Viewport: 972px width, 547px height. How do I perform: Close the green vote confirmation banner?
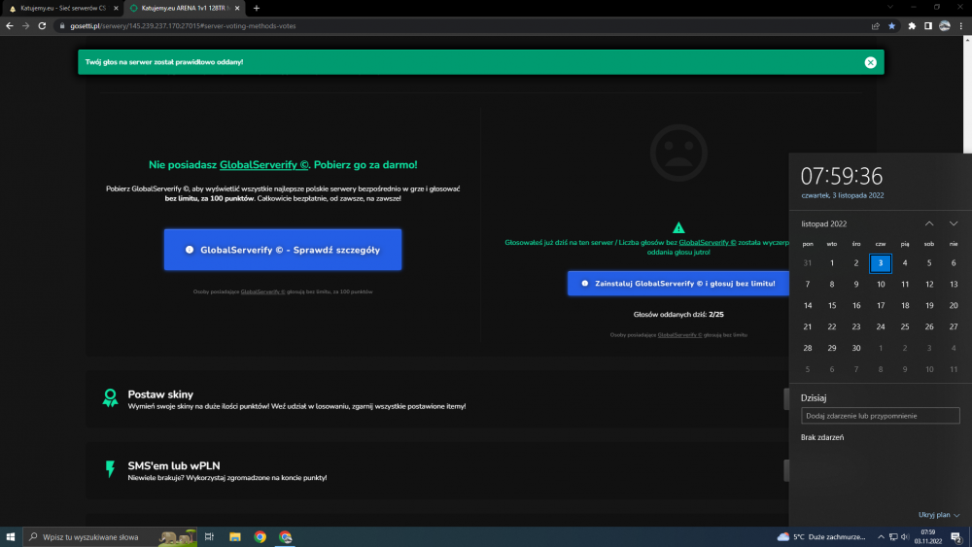point(870,62)
